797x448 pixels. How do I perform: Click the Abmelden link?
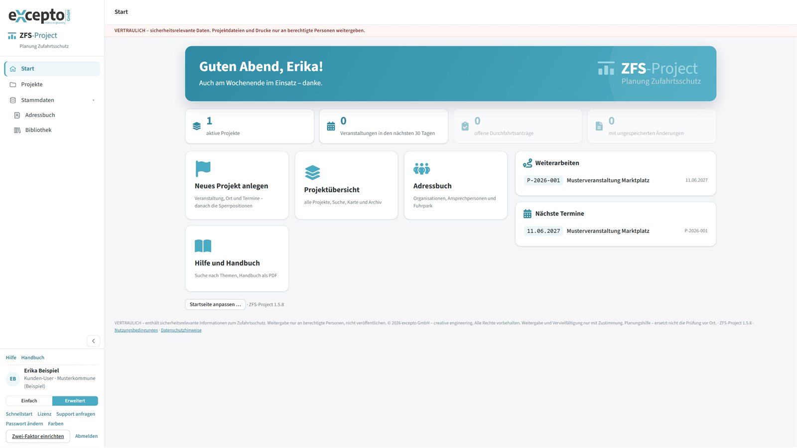point(86,436)
